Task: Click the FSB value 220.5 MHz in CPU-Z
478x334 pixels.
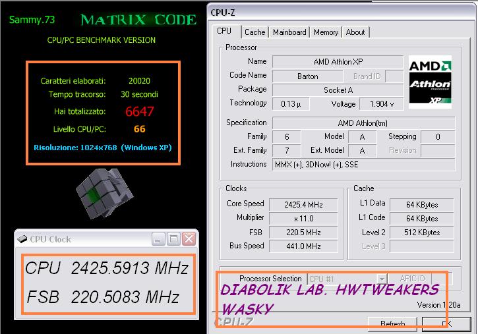Action: coord(303,233)
